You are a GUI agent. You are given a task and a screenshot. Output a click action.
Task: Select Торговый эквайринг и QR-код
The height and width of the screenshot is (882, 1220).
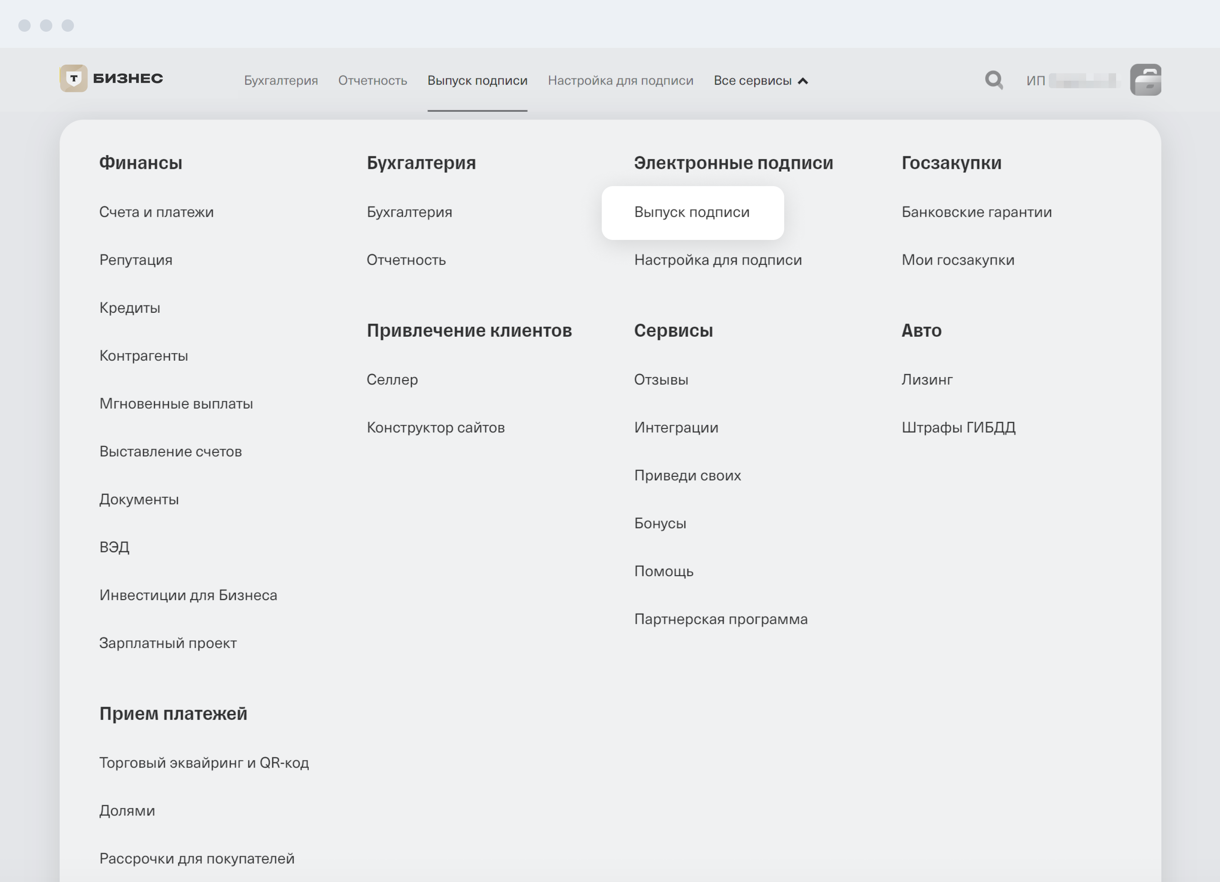point(204,763)
